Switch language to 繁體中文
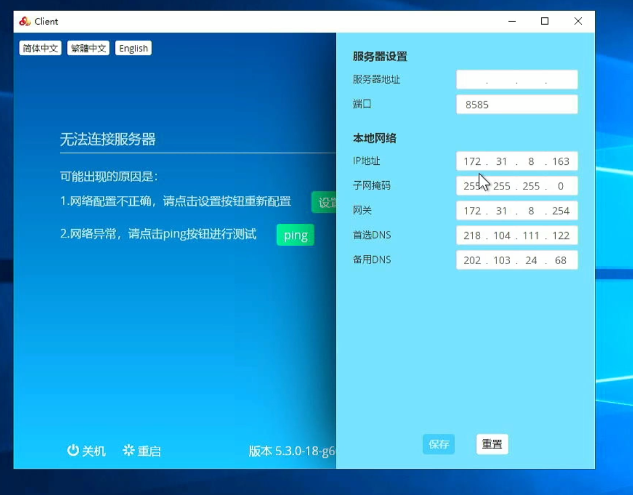Viewport: 633px width, 495px height. click(88, 48)
